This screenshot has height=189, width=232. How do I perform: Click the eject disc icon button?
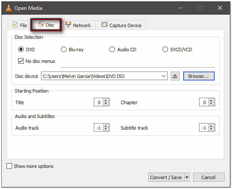coord(175,76)
